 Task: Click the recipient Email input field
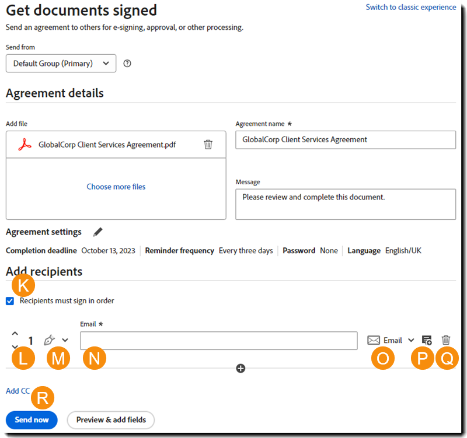[x=219, y=340]
